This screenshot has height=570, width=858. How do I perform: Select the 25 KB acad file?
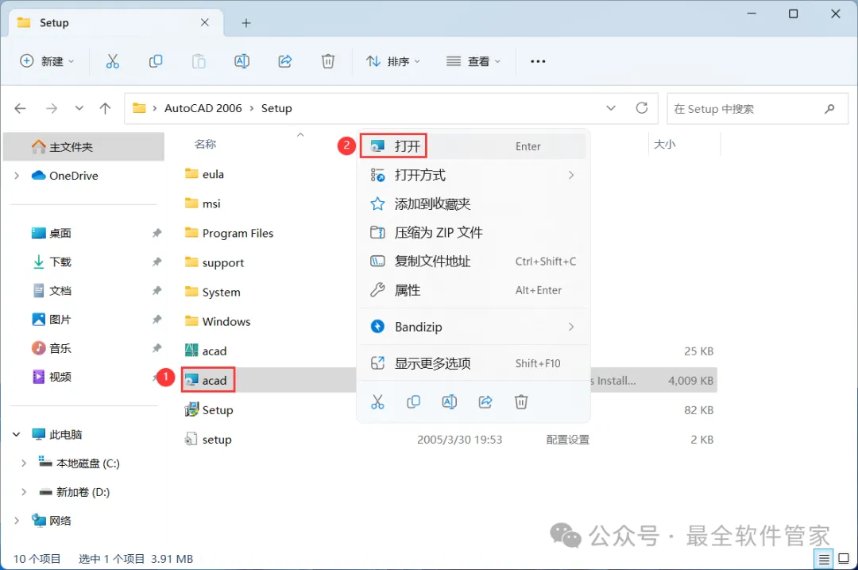click(206, 351)
